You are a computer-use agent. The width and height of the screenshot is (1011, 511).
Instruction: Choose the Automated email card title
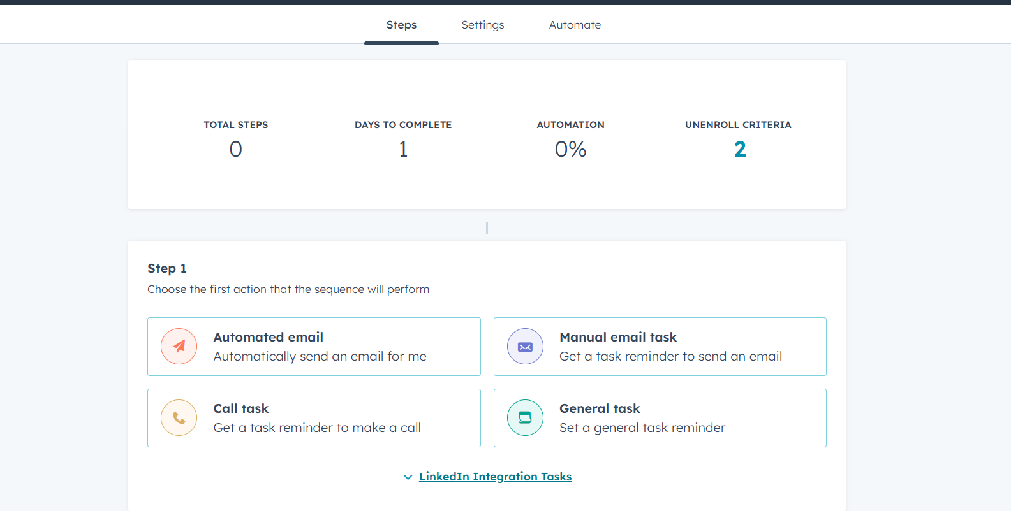[268, 337]
